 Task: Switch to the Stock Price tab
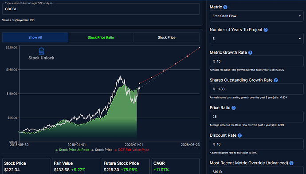167,37
